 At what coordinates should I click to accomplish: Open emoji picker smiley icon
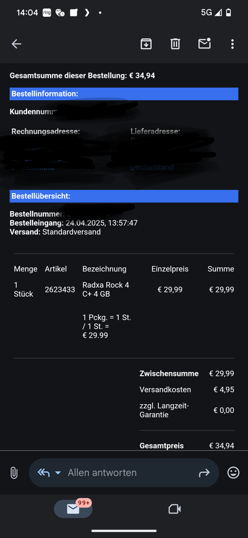(x=234, y=473)
